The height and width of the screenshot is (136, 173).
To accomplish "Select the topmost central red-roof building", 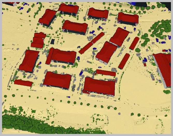I will 69,10.
